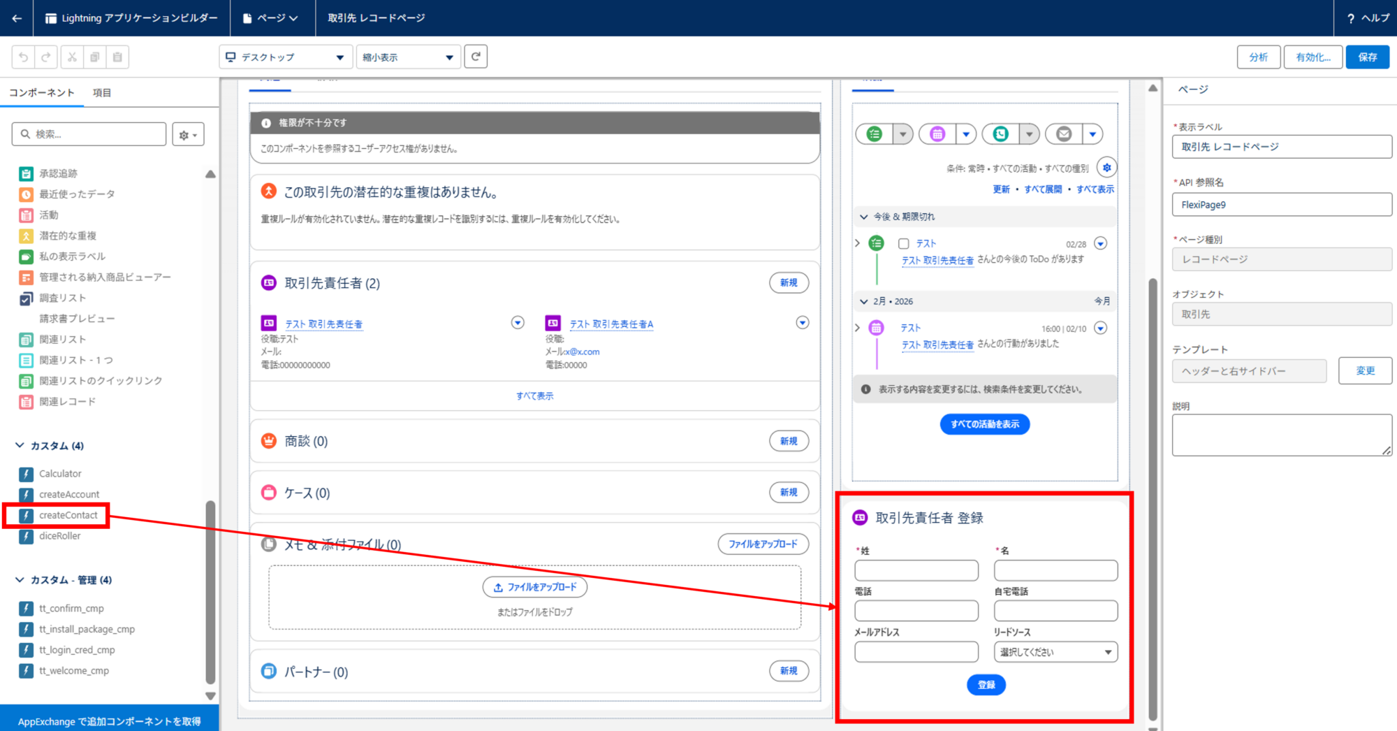The width and height of the screenshot is (1397, 731).
Task: Switch to the 項目 tab
Action: click(102, 93)
